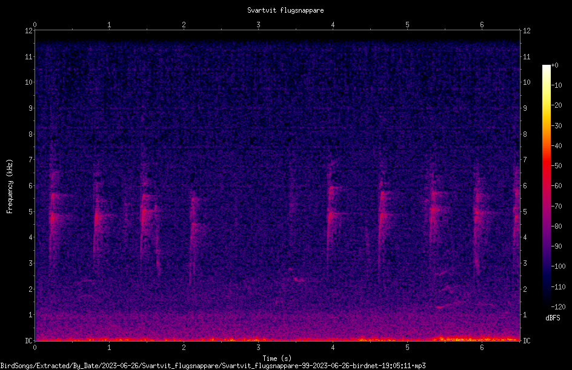Click the left axis '12' kHz label
Viewport: 572px width, 370px height.
coord(29,31)
